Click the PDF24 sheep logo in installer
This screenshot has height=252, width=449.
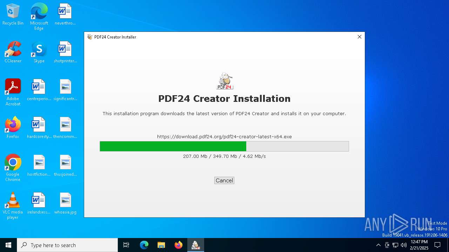click(x=224, y=81)
